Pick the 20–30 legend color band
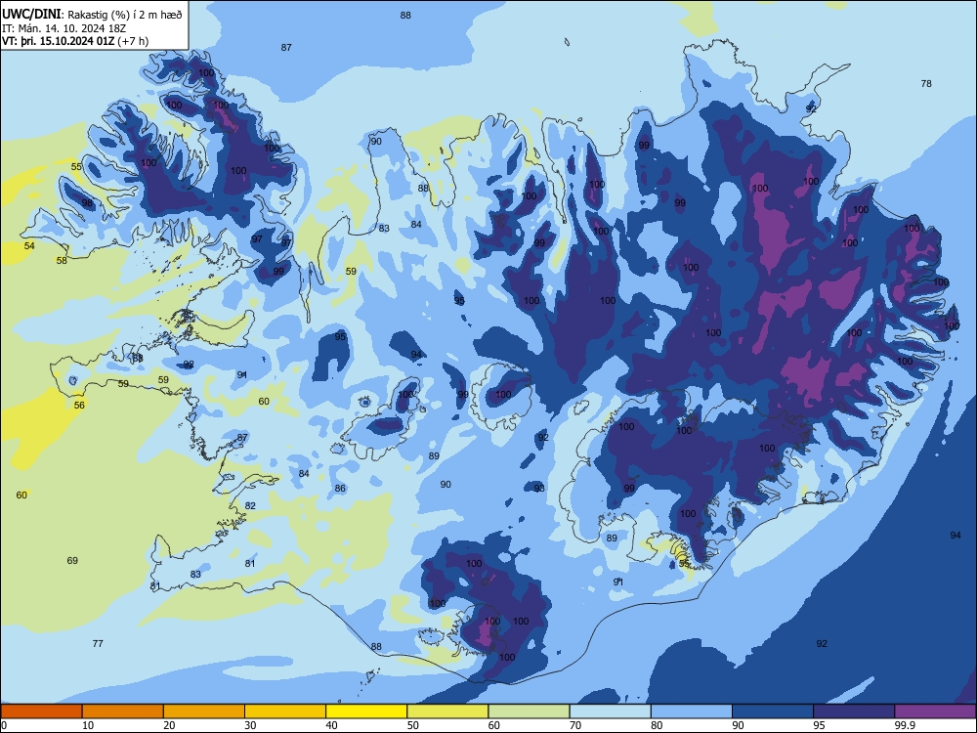 click(x=204, y=711)
